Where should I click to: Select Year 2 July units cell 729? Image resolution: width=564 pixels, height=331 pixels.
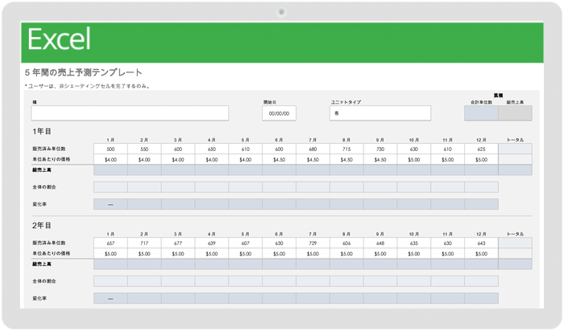coord(313,243)
